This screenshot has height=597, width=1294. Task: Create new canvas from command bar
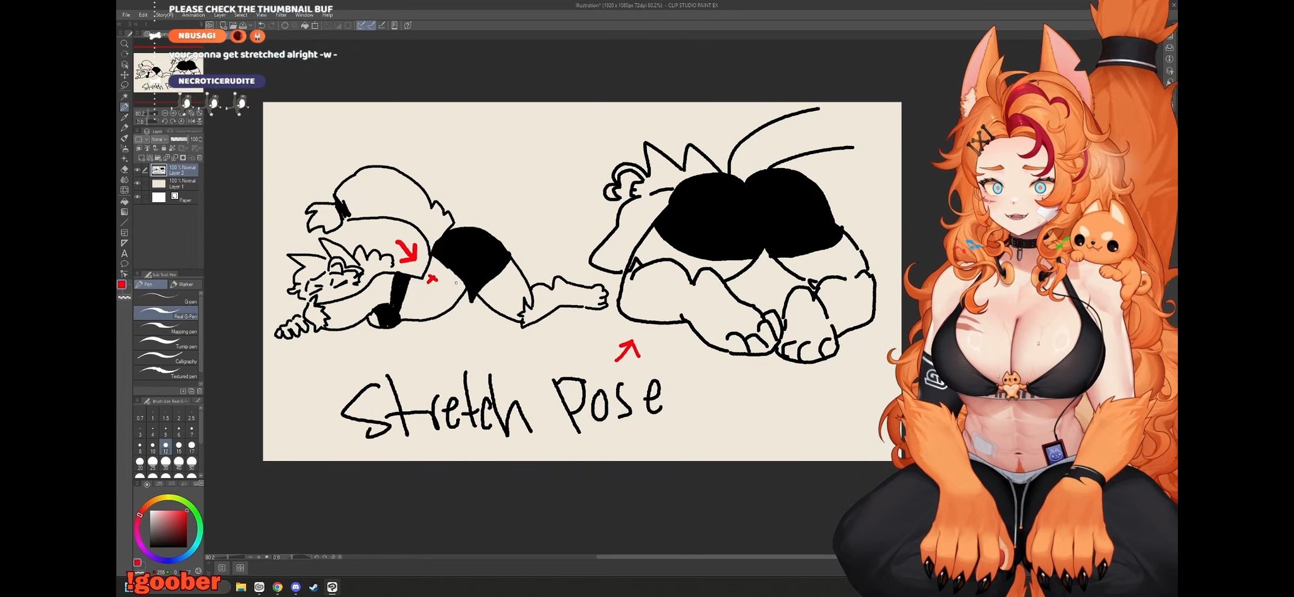223,25
